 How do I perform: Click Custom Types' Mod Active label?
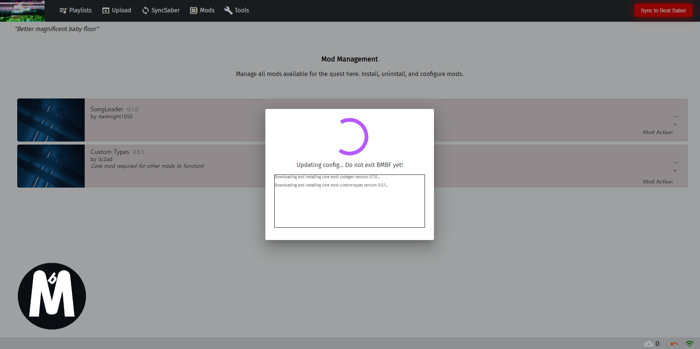pyautogui.click(x=658, y=182)
